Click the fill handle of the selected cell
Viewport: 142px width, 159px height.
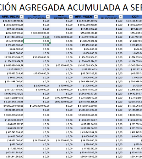click(x=50, y=43)
